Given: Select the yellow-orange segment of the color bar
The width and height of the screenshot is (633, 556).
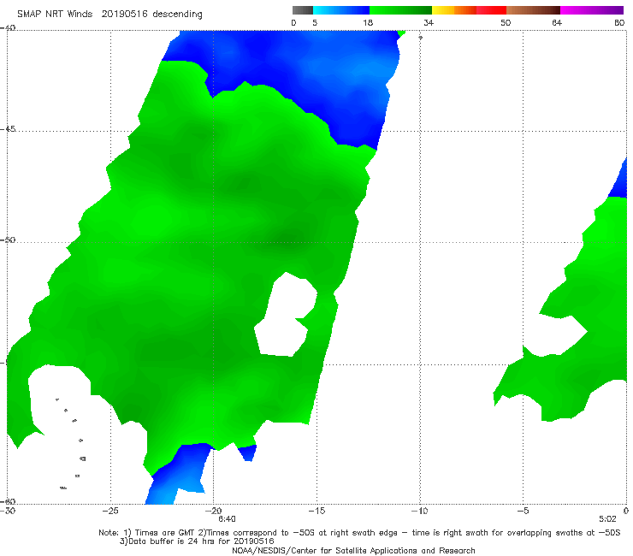Looking at the screenshot, I should (453, 10).
